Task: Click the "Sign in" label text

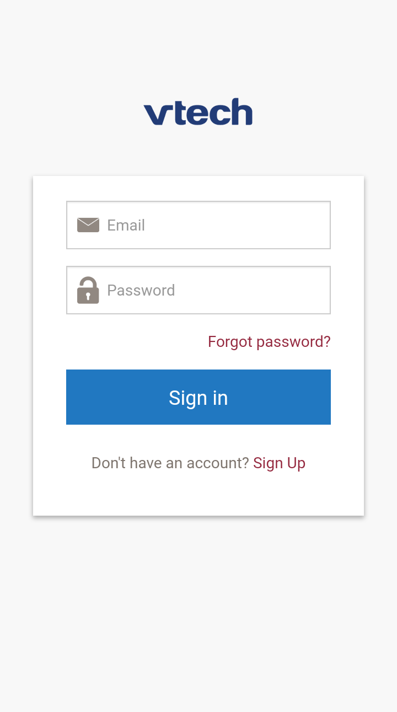Action: pos(198,398)
